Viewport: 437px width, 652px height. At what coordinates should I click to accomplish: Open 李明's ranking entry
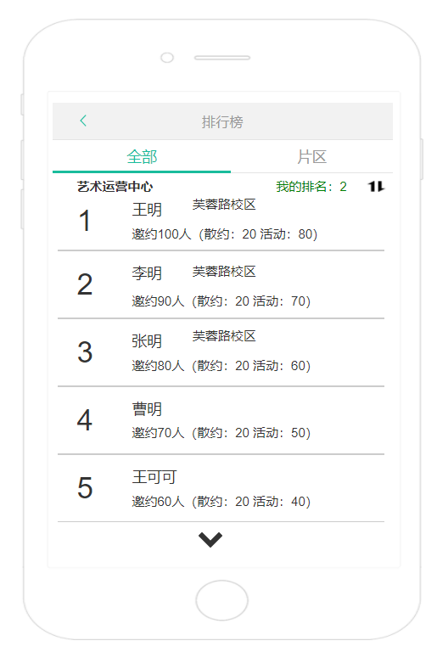[x=221, y=285]
